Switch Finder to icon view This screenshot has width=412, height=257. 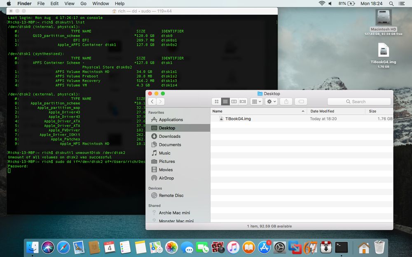click(x=217, y=102)
